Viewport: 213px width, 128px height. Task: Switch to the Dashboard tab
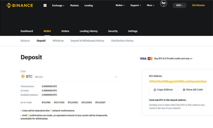[x=27, y=31]
